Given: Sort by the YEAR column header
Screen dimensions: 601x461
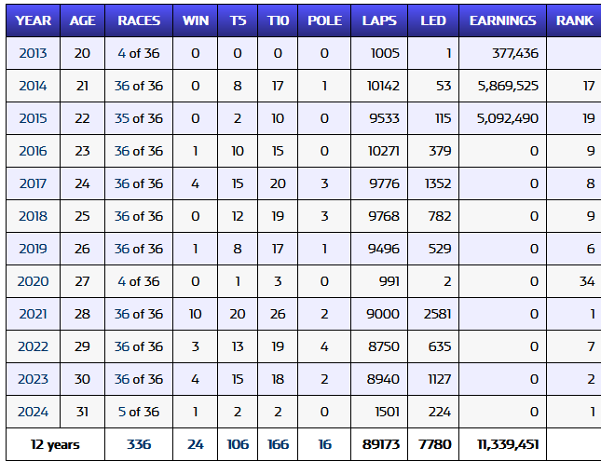Looking at the screenshot, I should pos(34,20).
